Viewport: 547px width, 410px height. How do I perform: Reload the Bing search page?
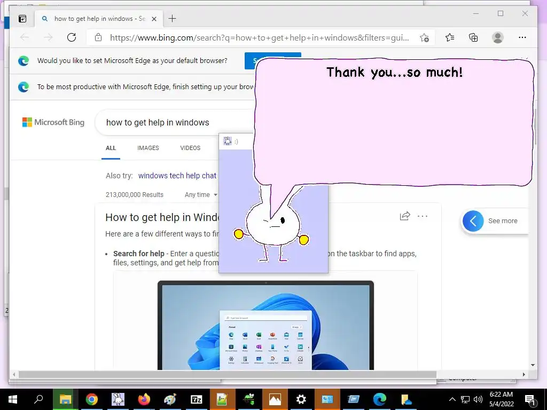tap(72, 37)
